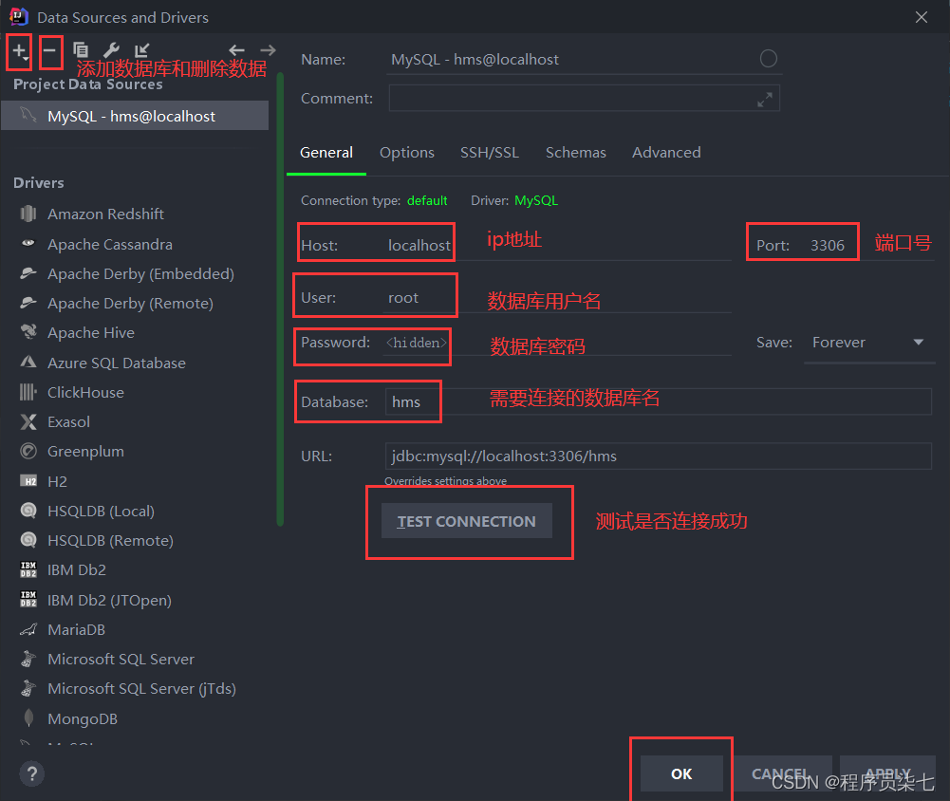
Task: Open driver settings wrench icon
Action: tap(111, 50)
